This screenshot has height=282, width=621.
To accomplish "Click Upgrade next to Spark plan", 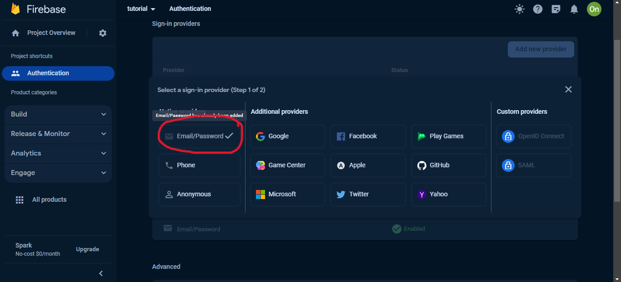I will pyautogui.click(x=87, y=249).
